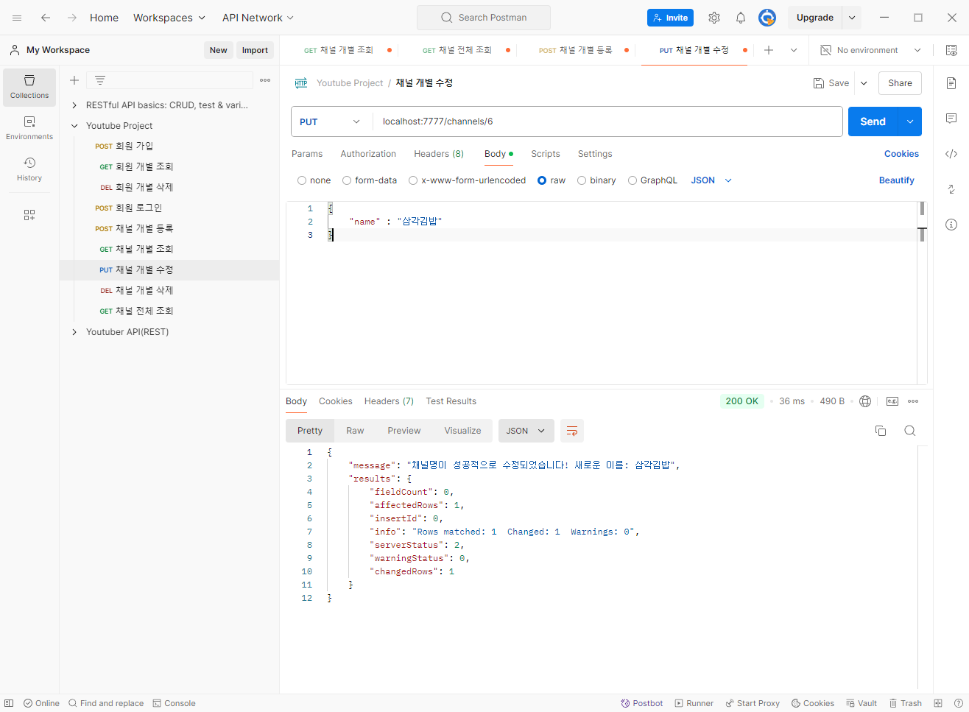Search within the response body
The width and height of the screenshot is (969, 712).
coord(910,431)
